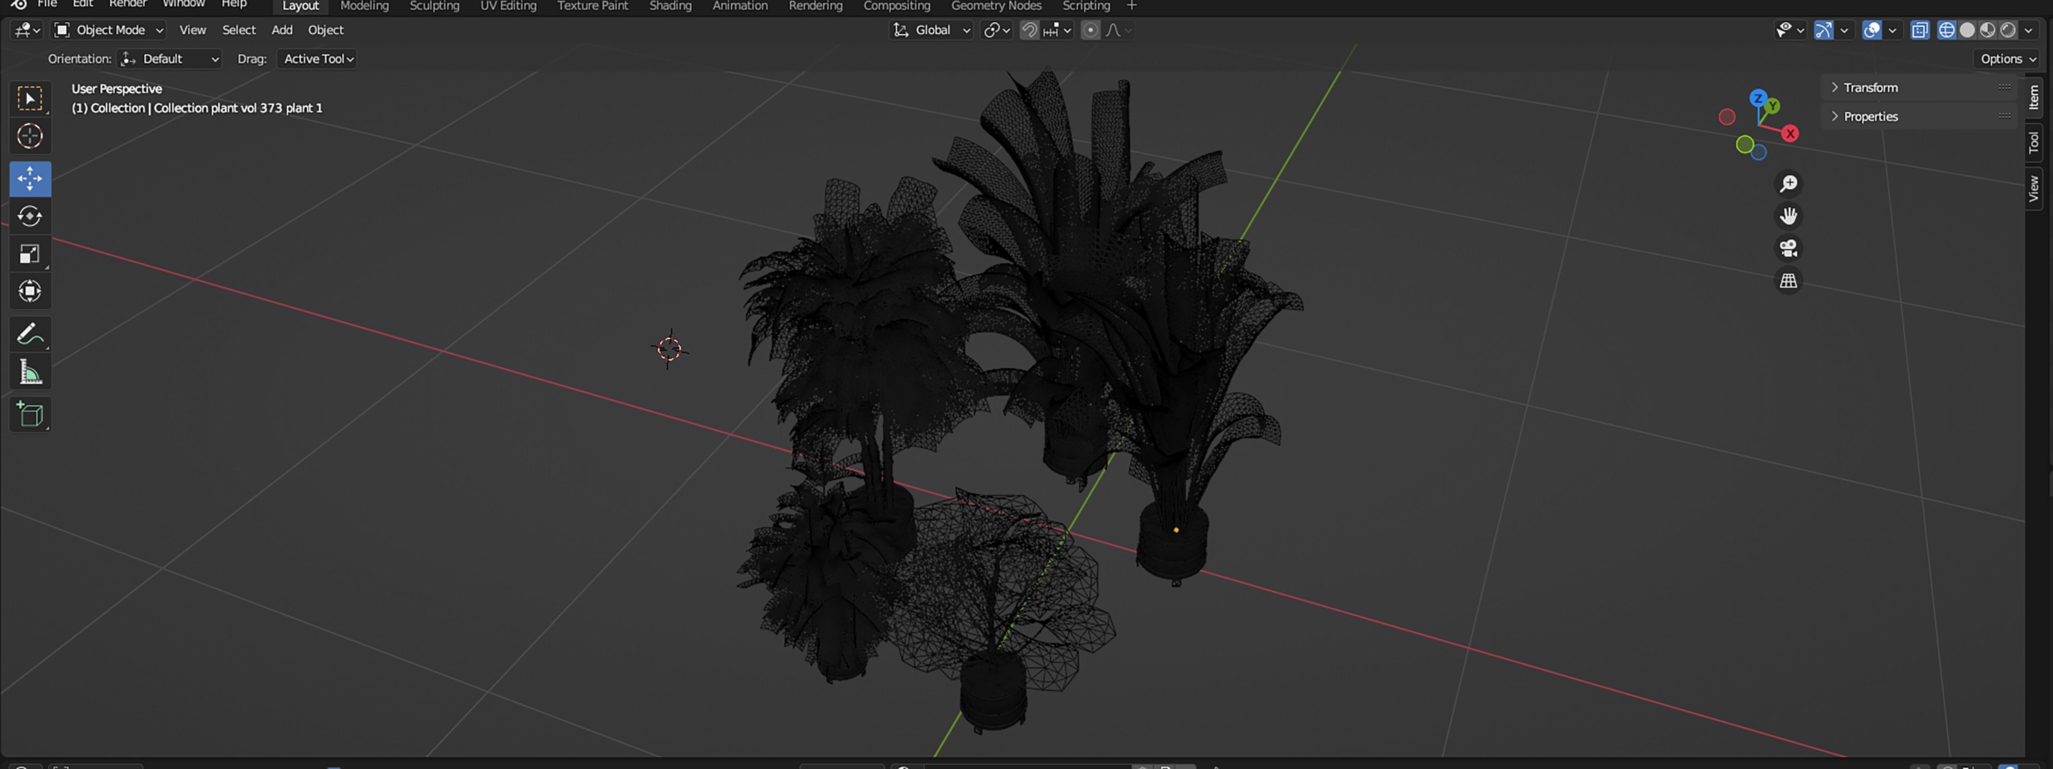Switch to the Sculpting workspace tab

[x=434, y=6]
